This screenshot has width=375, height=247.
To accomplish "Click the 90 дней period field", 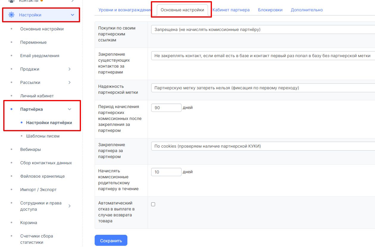I will point(166,108).
